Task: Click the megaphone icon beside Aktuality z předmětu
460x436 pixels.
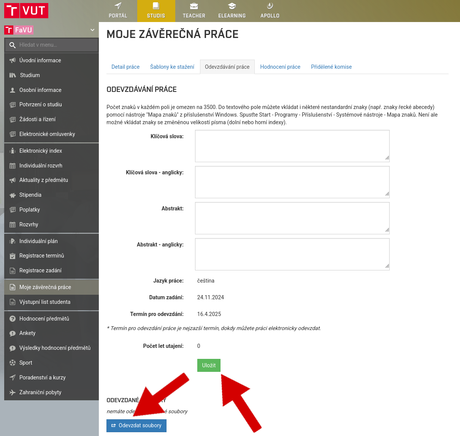Action: click(13, 180)
